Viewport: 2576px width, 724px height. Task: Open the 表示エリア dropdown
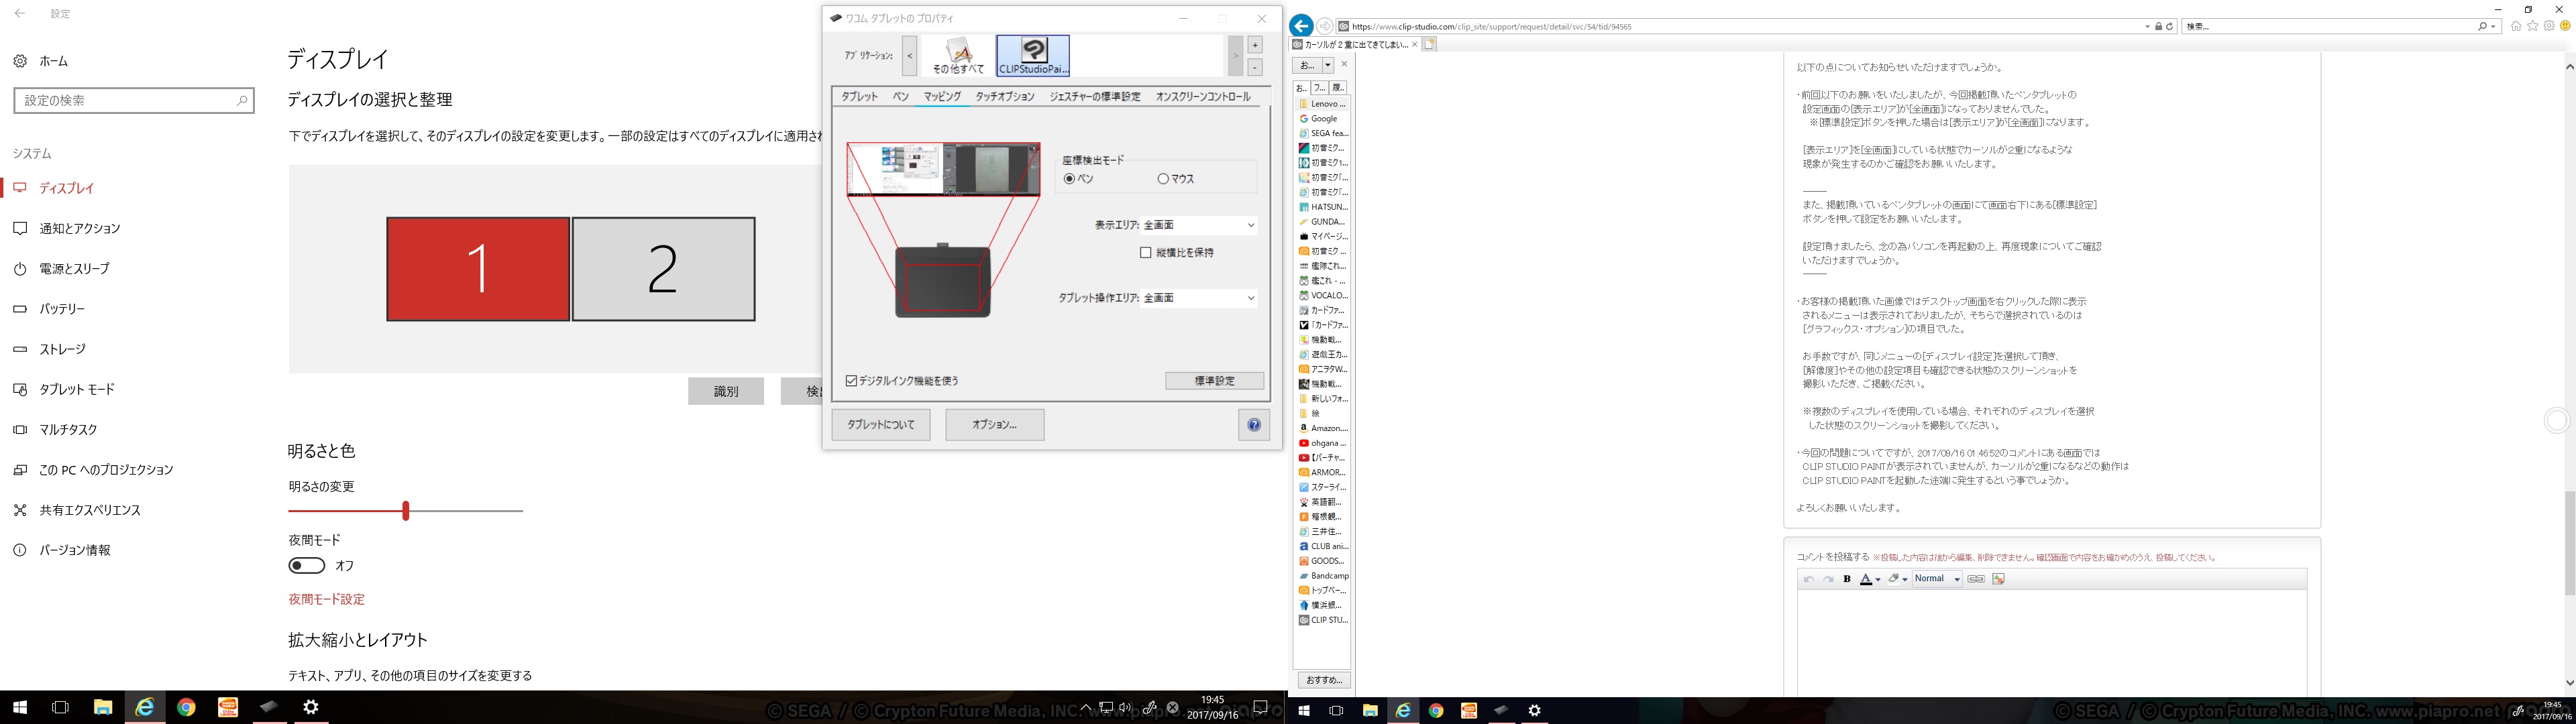1199,226
